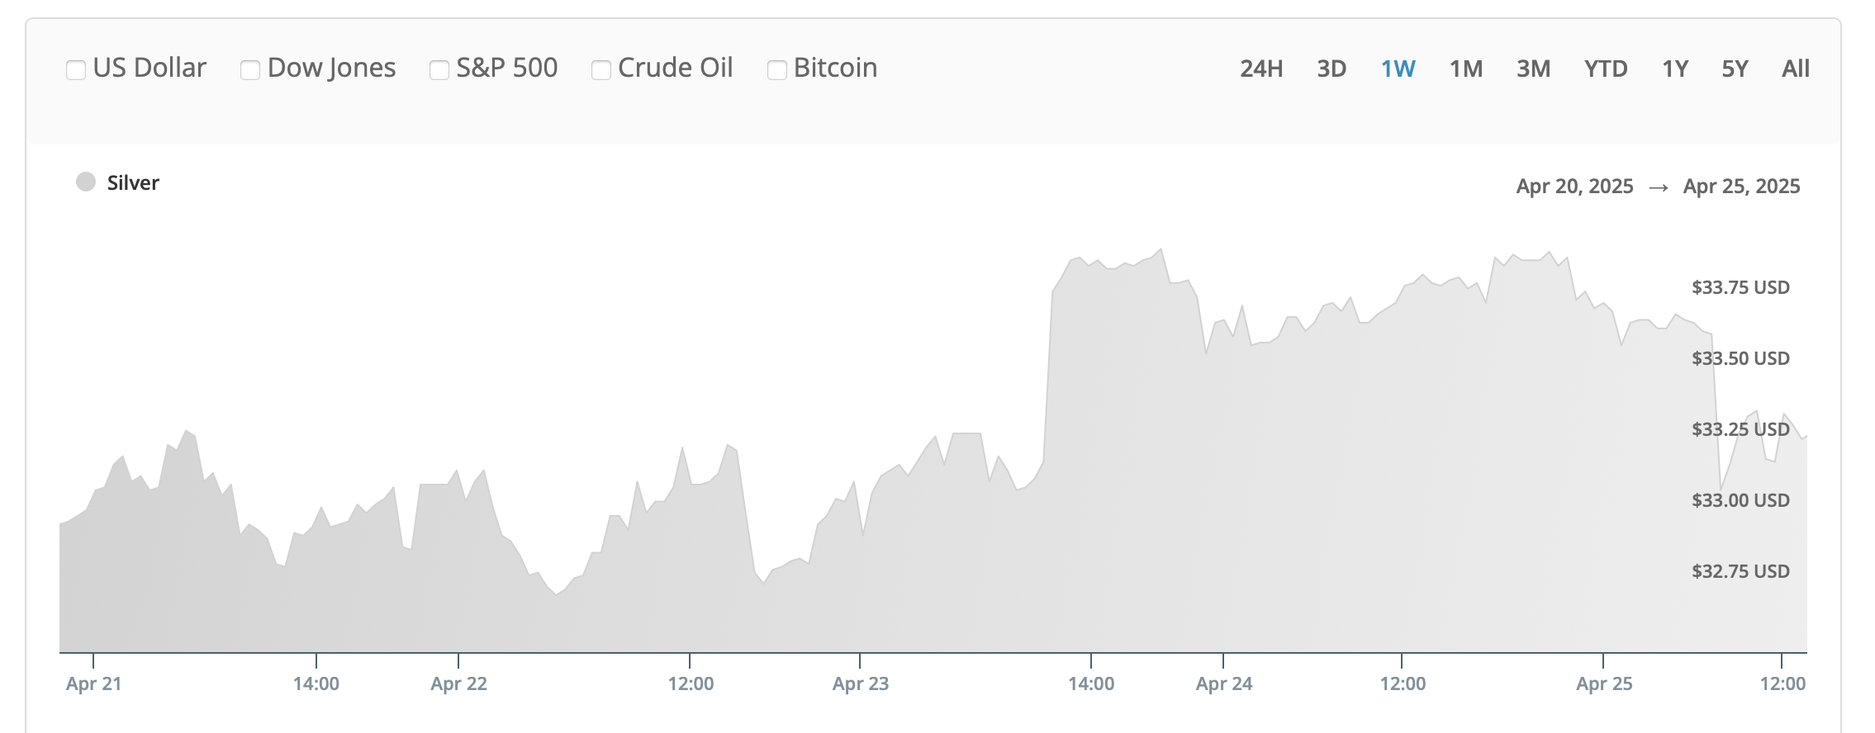Enable the Bitcoin comparison checkbox

point(777,70)
